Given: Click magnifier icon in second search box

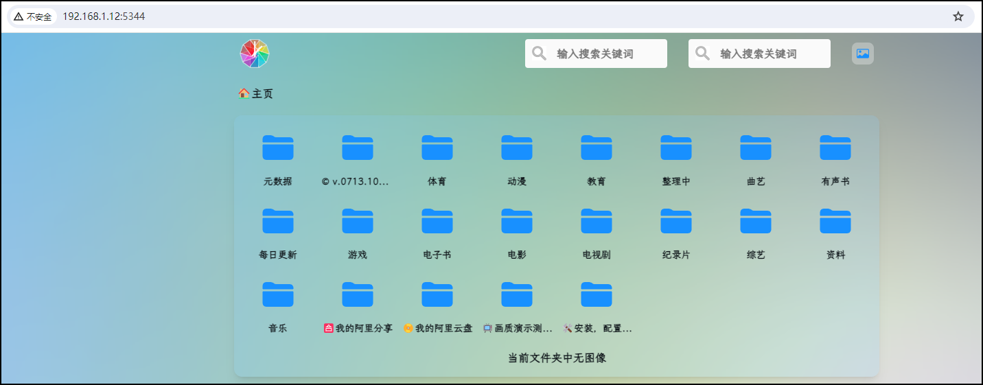Looking at the screenshot, I should point(703,54).
